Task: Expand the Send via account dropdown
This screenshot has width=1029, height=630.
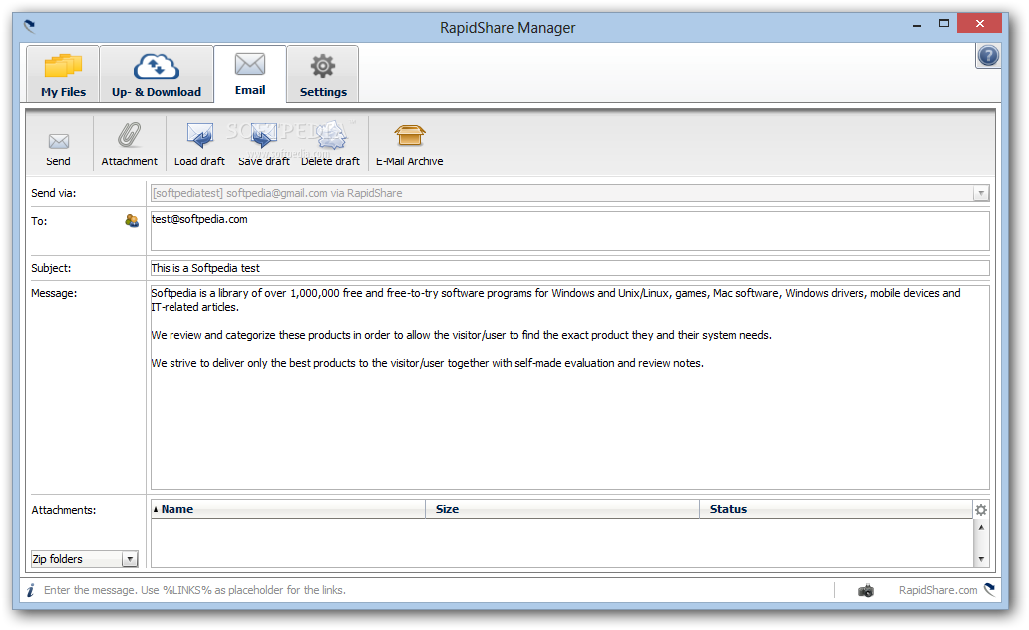Action: tap(981, 193)
